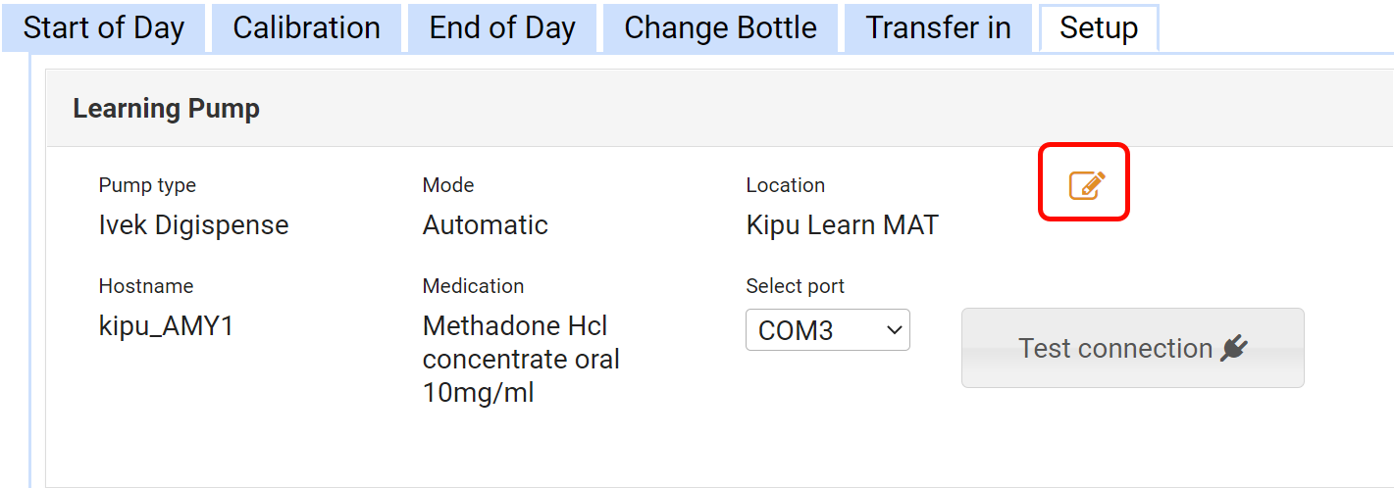
Task: Click the Setup tab
Action: click(1099, 28)
